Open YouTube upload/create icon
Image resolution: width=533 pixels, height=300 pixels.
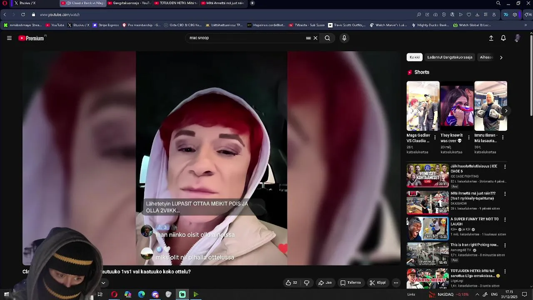491,38
